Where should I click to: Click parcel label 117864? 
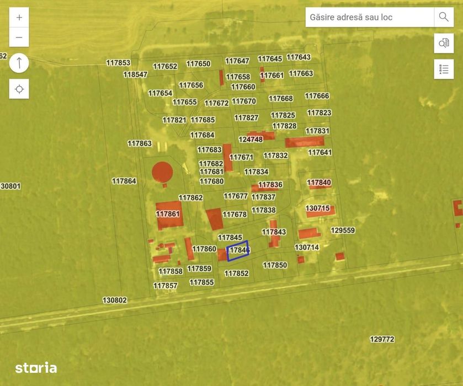coord(124,181)
